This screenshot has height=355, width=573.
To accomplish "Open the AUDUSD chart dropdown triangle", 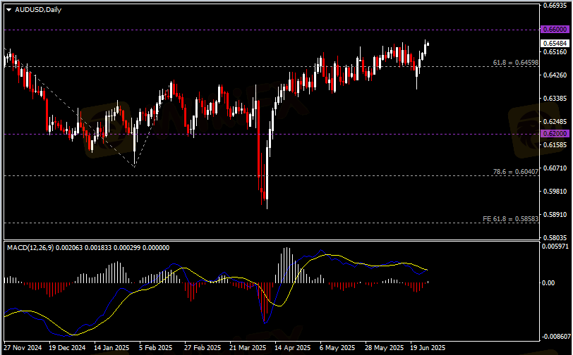I will (8, 11).
